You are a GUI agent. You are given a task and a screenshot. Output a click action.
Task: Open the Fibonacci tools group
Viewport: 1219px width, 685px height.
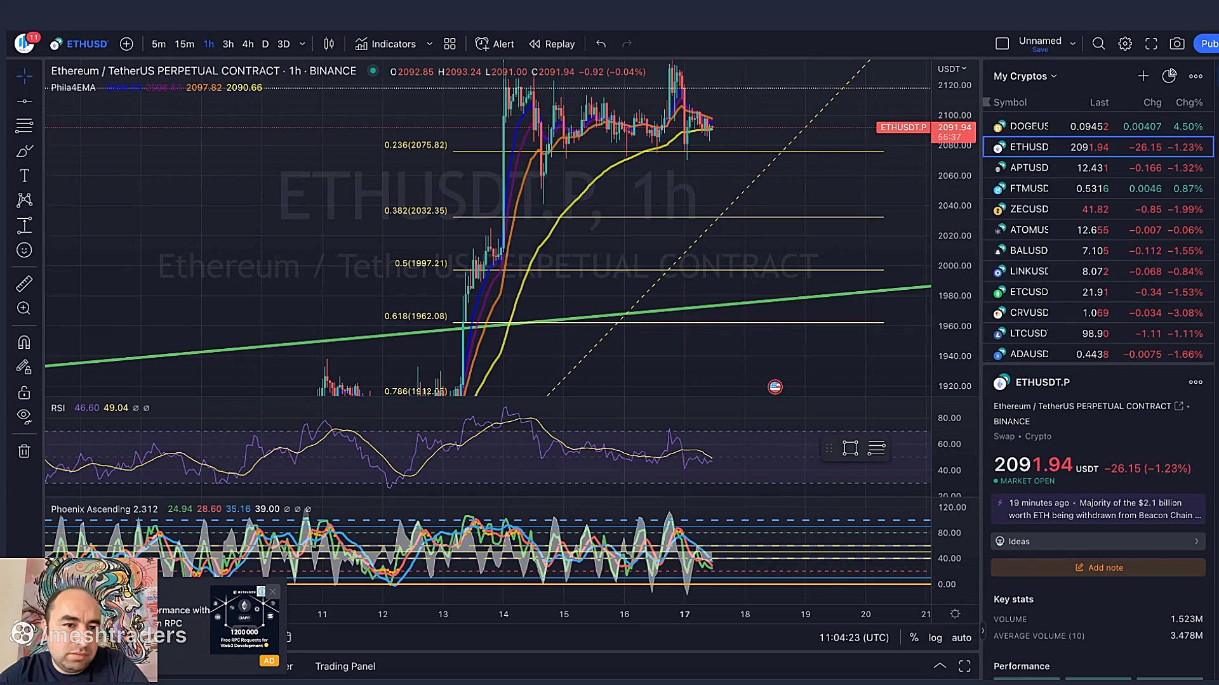tap(24, 126)
